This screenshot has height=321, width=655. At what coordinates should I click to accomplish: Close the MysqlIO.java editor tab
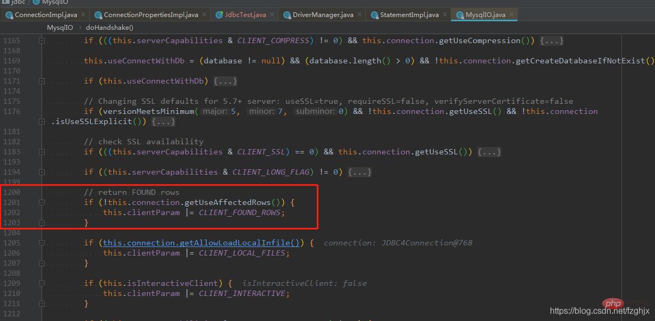pyautogui.click(x=511, y=15)
